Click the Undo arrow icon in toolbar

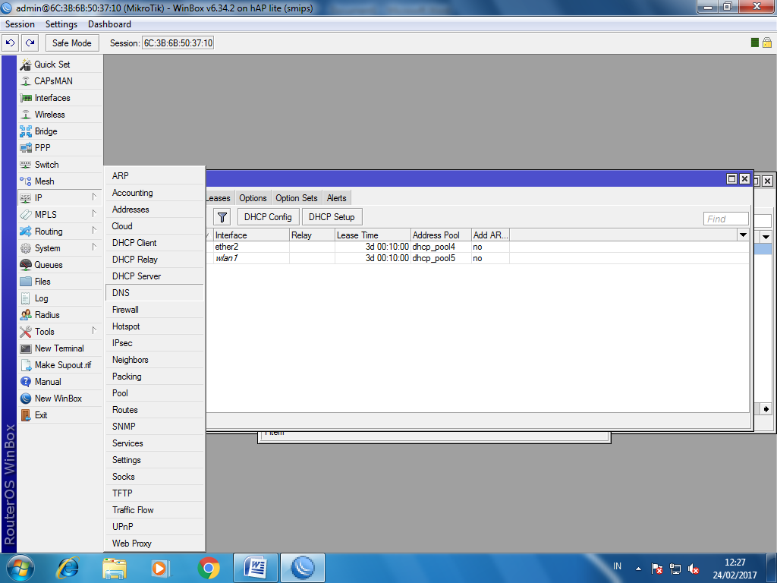10,43
